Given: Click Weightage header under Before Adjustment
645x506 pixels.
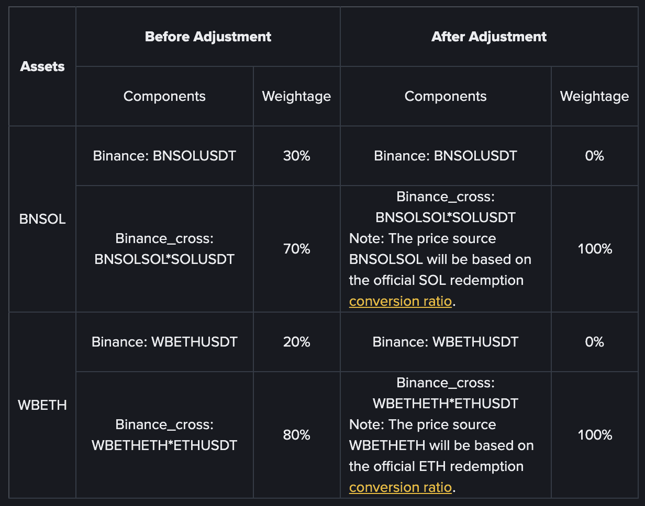Looking at the screenshot, I should tap(296, 96).
